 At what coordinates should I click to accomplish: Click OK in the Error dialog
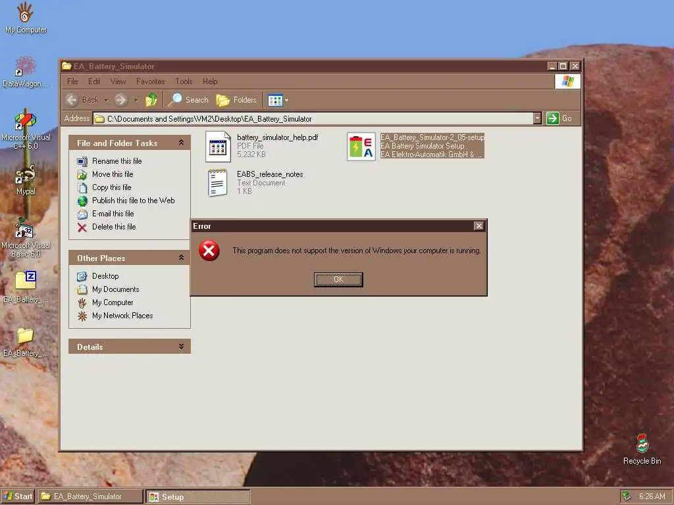(338, 279)
